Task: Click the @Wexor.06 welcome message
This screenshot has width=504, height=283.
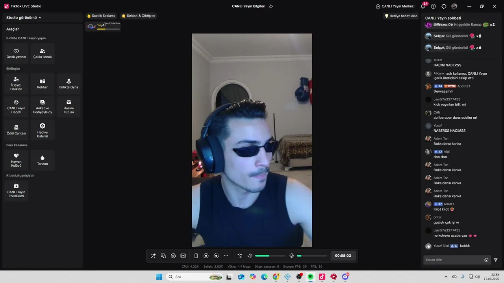Action: point(461,24)
